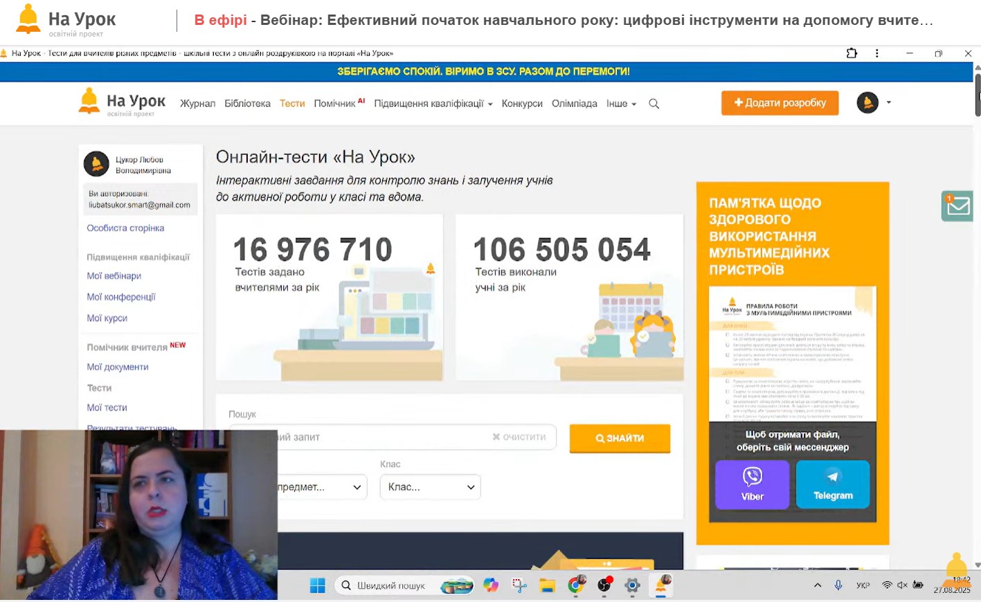Open the browser three-dot menu

[877, 53]
